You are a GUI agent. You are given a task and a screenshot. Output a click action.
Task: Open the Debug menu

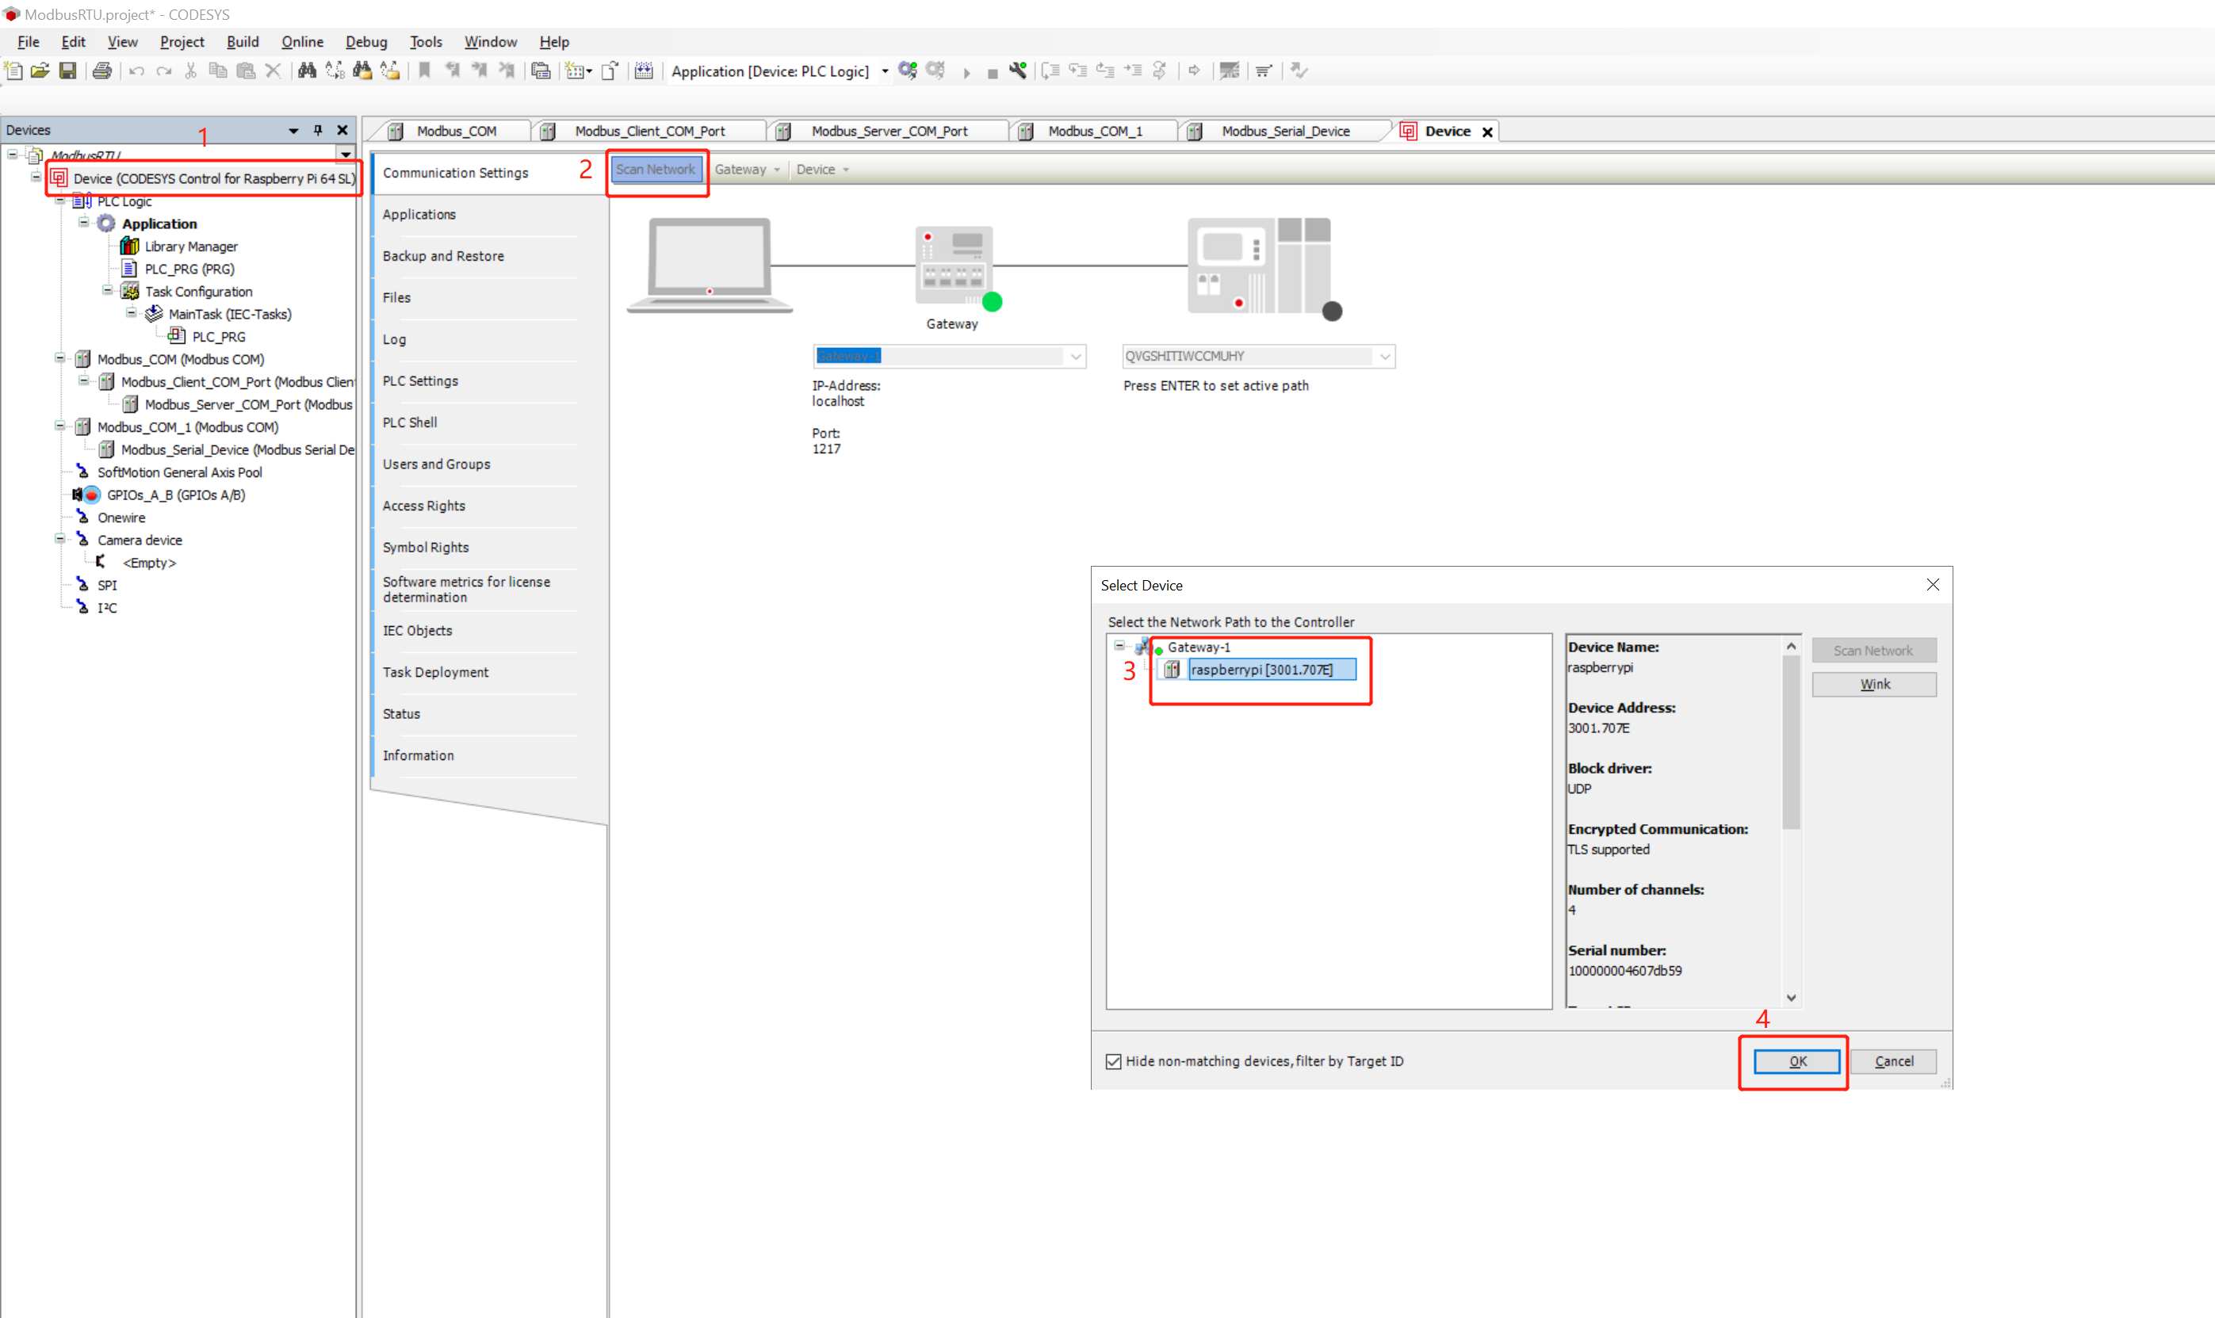click(x=366, y=42)
